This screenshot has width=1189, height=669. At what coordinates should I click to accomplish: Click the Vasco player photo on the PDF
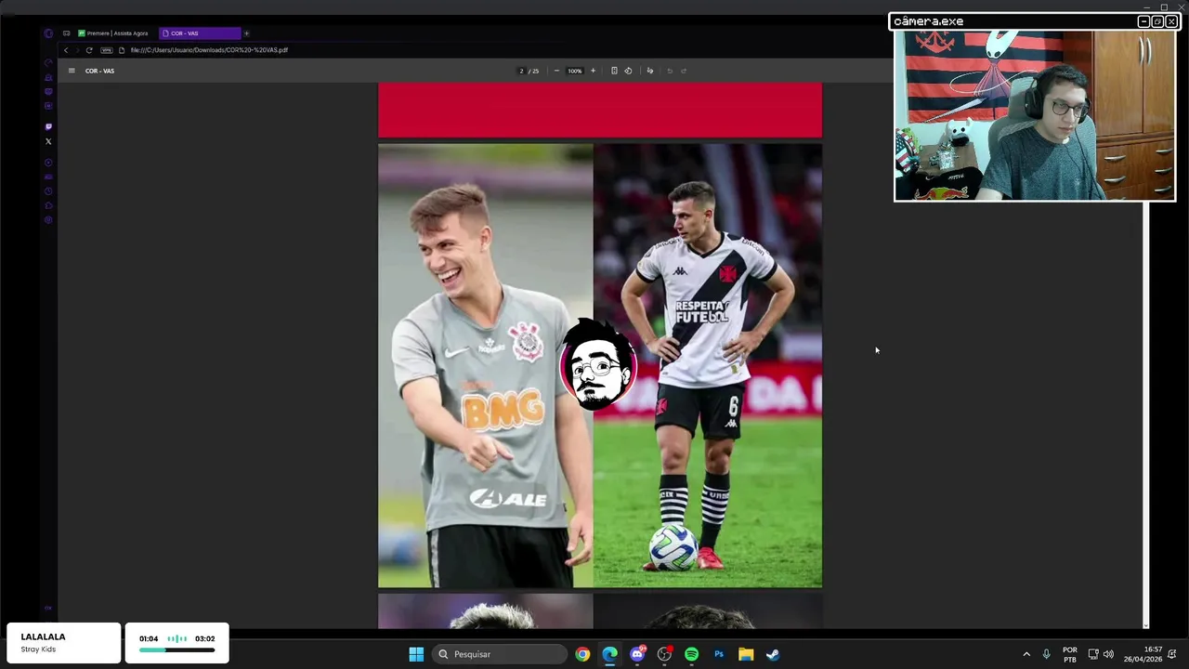tap(708, 365)
